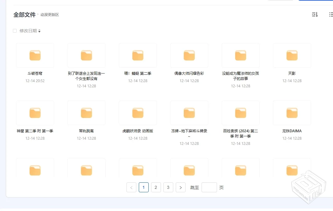Click the 动漫更新区 breadcrumb label

coord(49,14)
